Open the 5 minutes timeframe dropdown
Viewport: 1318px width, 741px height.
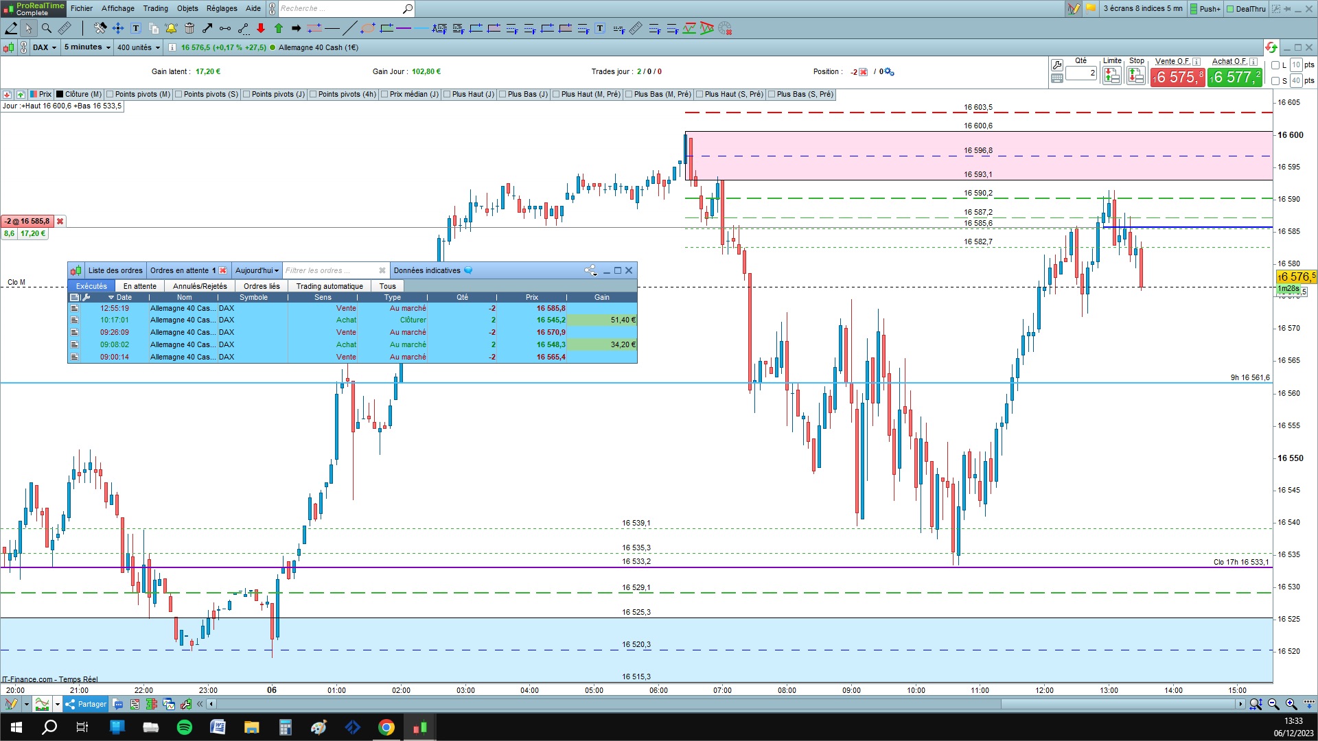(87, 47)
